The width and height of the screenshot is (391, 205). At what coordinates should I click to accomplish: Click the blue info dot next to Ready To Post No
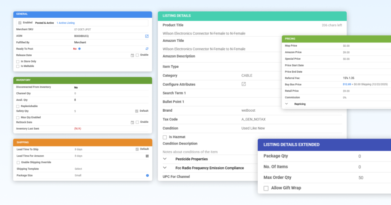tap(79, 49)
